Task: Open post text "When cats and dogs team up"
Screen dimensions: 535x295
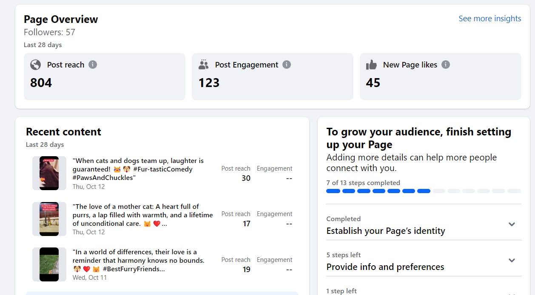Action: [x=138, y=169]
